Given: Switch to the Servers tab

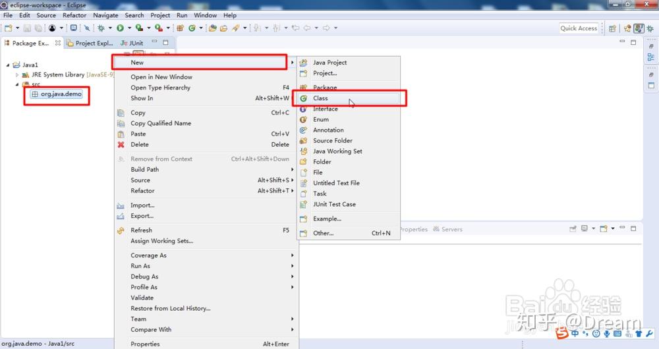Looking at the screenshot, I should point(448,229).
